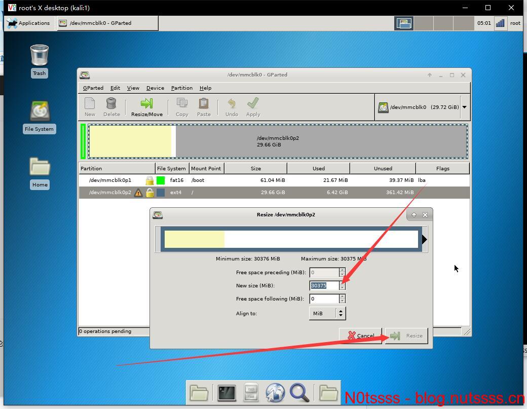The height and width of the screenshot is (409, 527).
Task: Launch the terminal from the bottom dock
Action: 227,393
